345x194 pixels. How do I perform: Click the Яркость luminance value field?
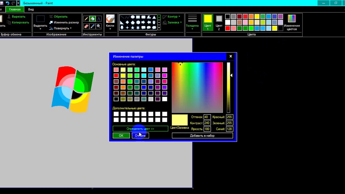(207, 129)
